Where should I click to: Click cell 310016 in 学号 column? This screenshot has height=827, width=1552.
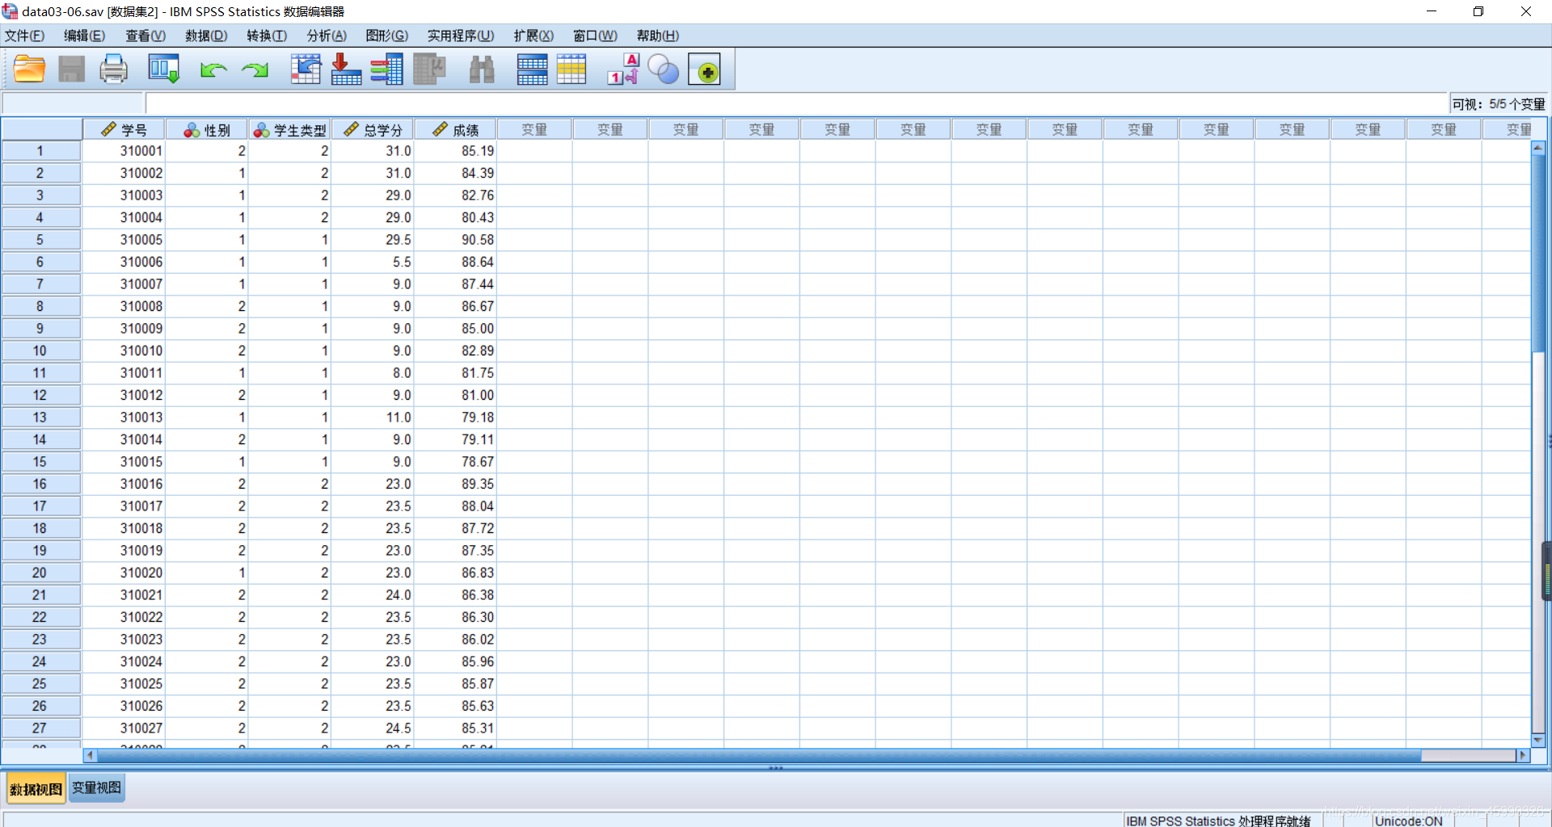tap(124, 484)
